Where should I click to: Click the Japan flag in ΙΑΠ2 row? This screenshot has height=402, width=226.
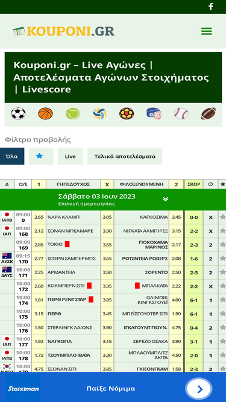point(7,353)
